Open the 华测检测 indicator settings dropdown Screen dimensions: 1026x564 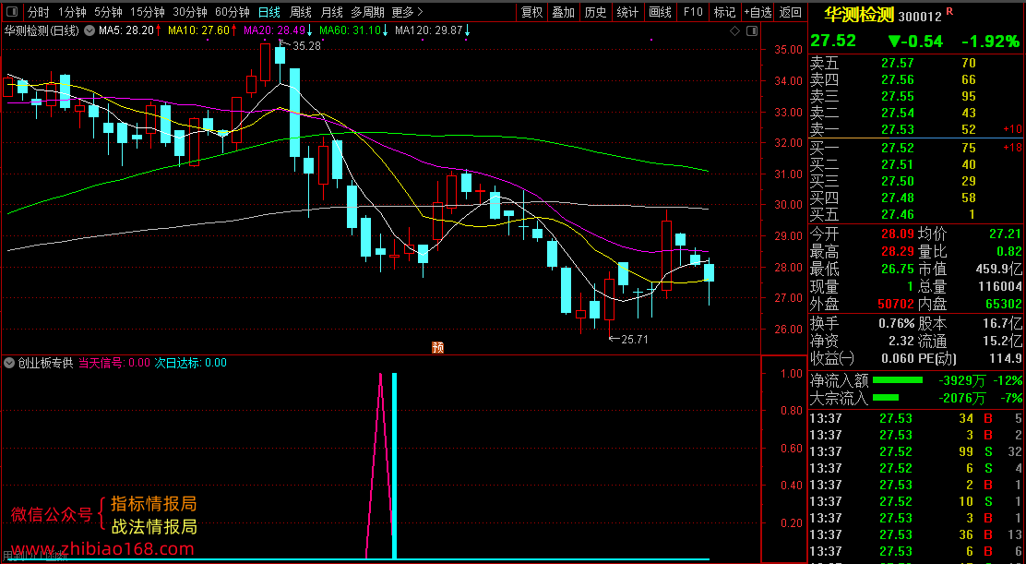point(89,30)
